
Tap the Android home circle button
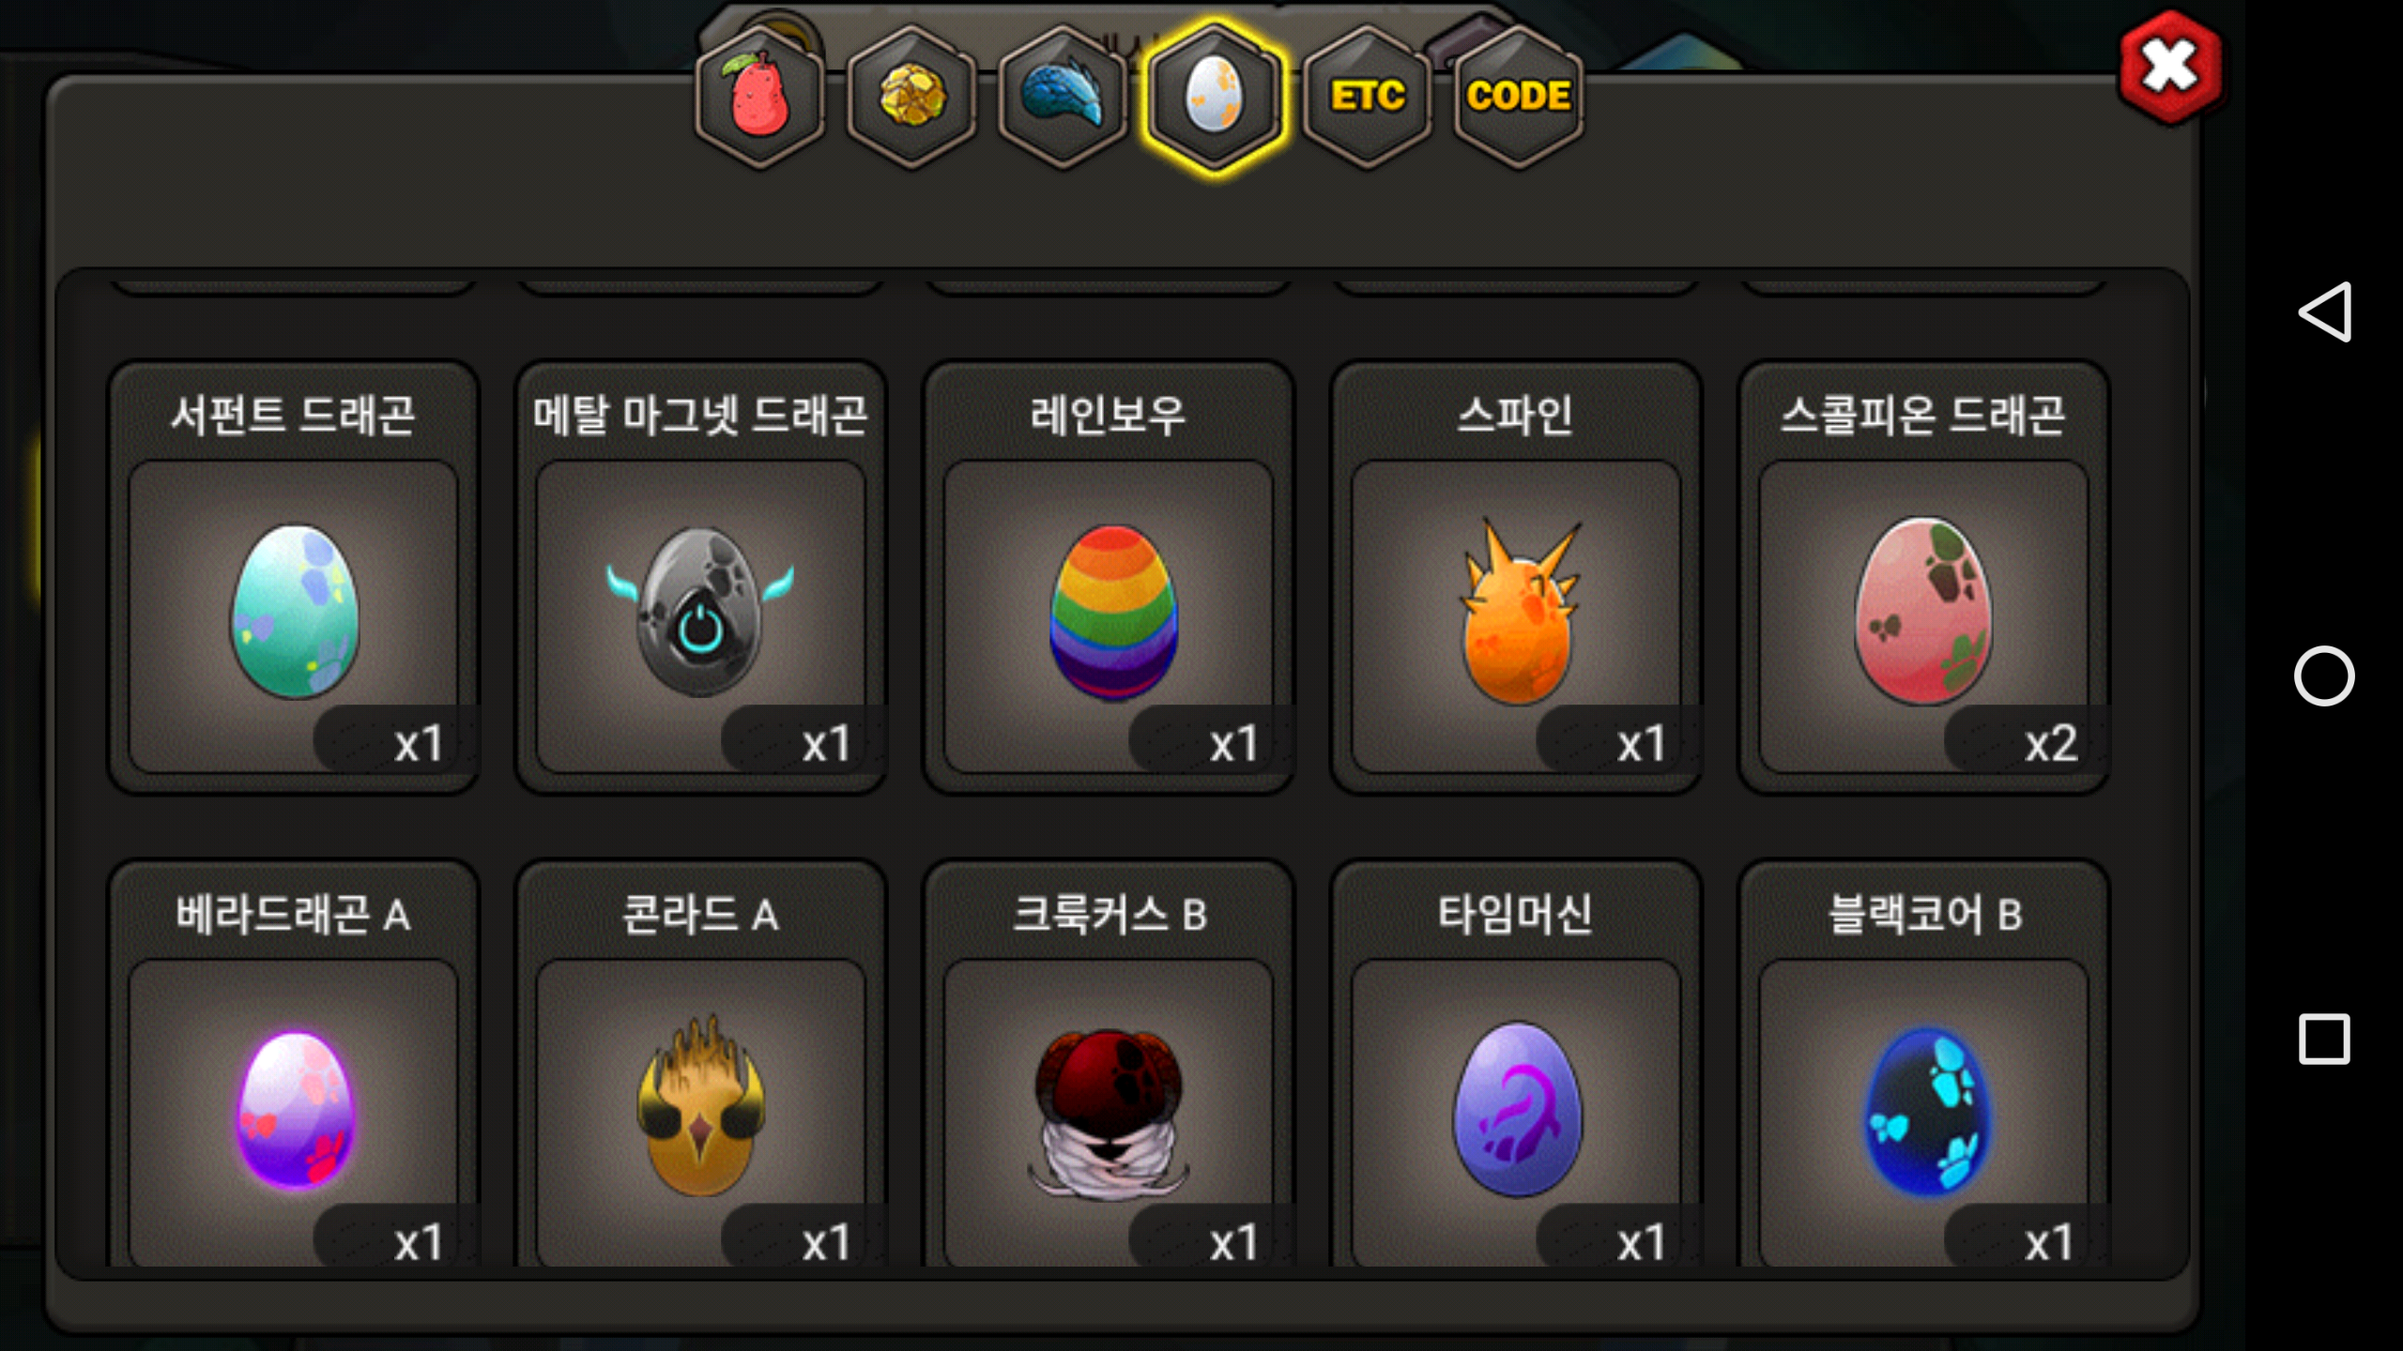pos(2324,675)
